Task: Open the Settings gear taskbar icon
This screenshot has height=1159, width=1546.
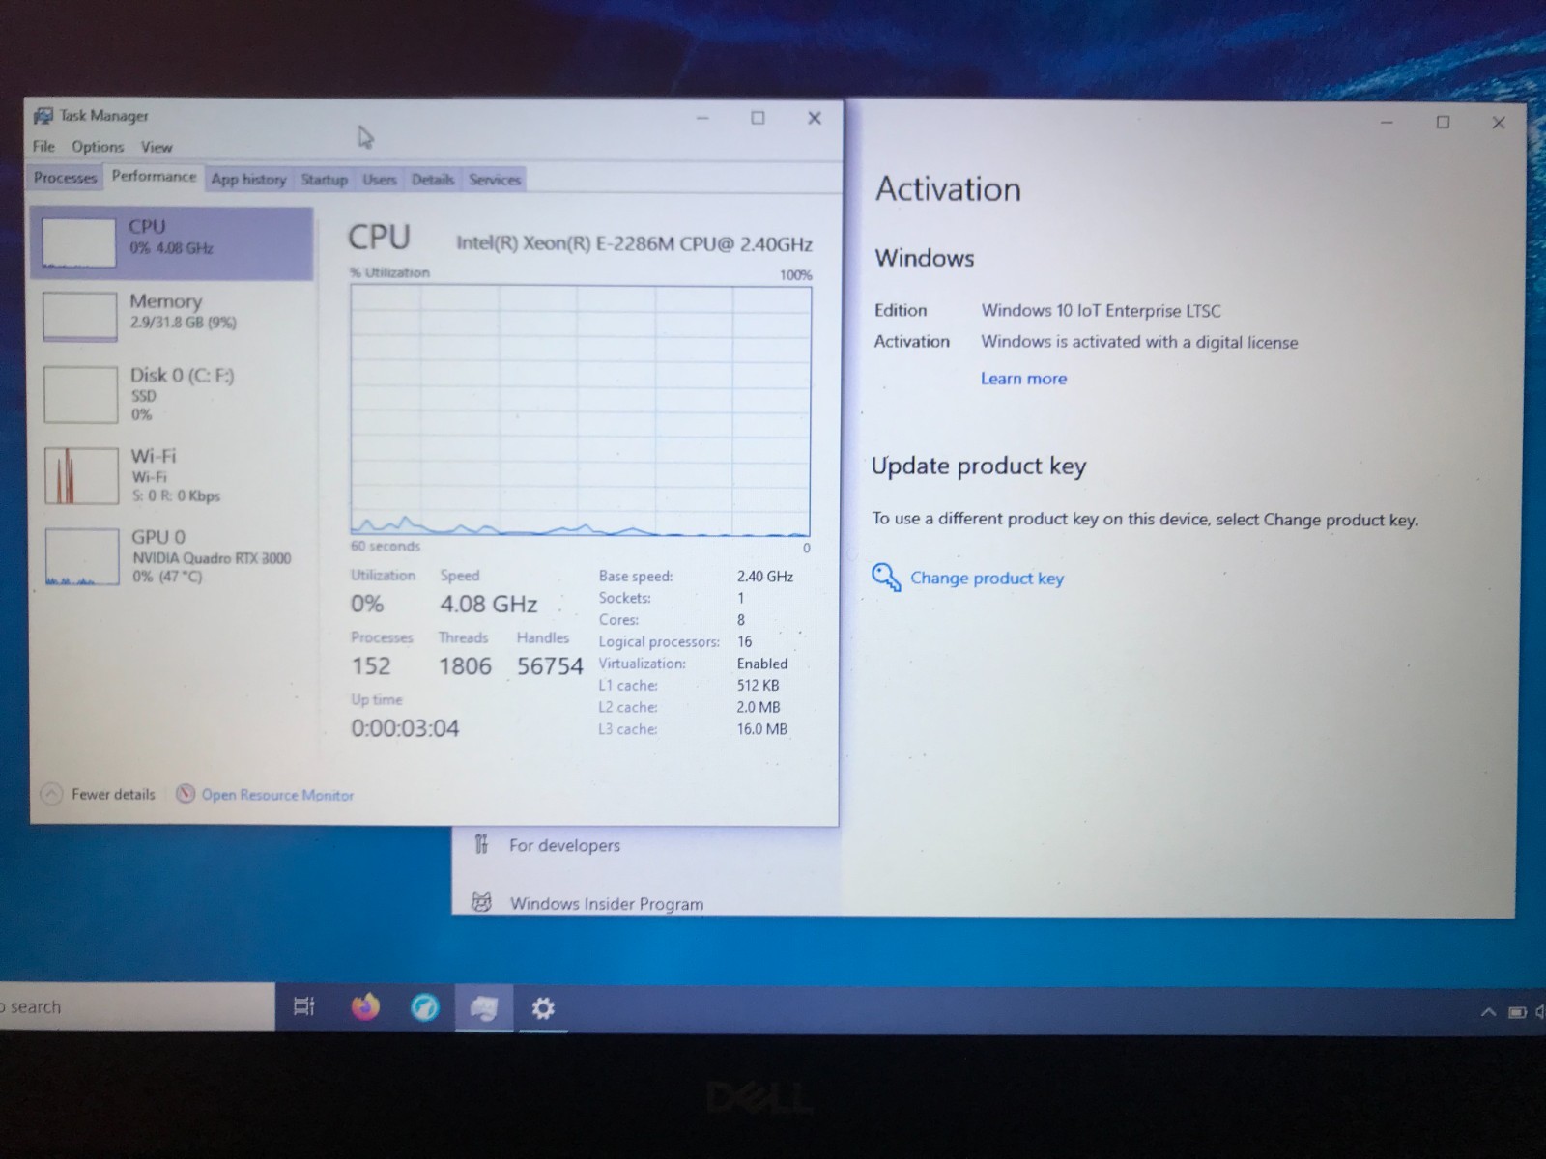Action: pos(543,1008)
